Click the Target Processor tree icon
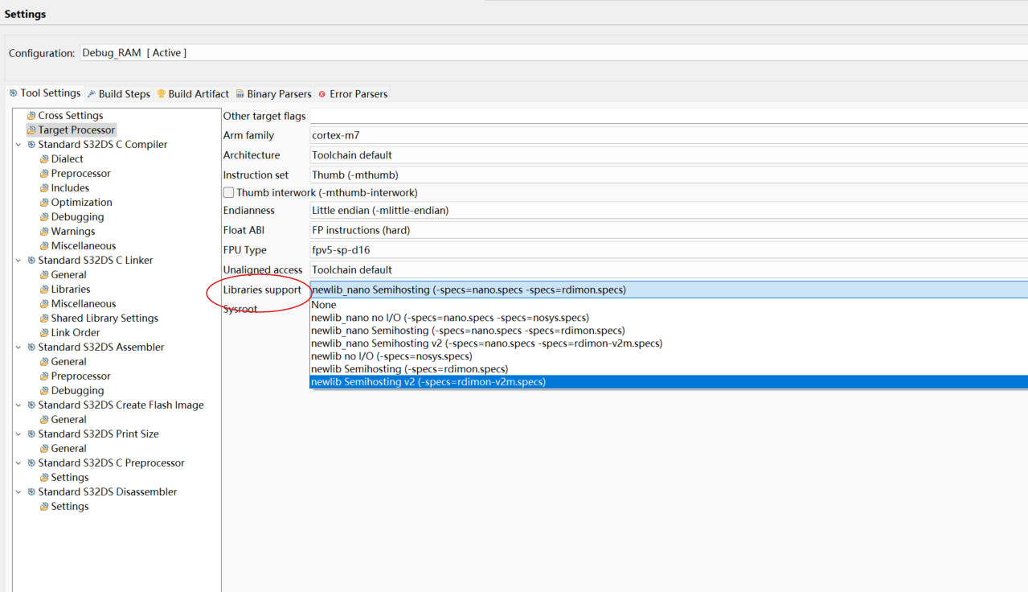Screen dimensions: 1028x592 coord(31,130)
